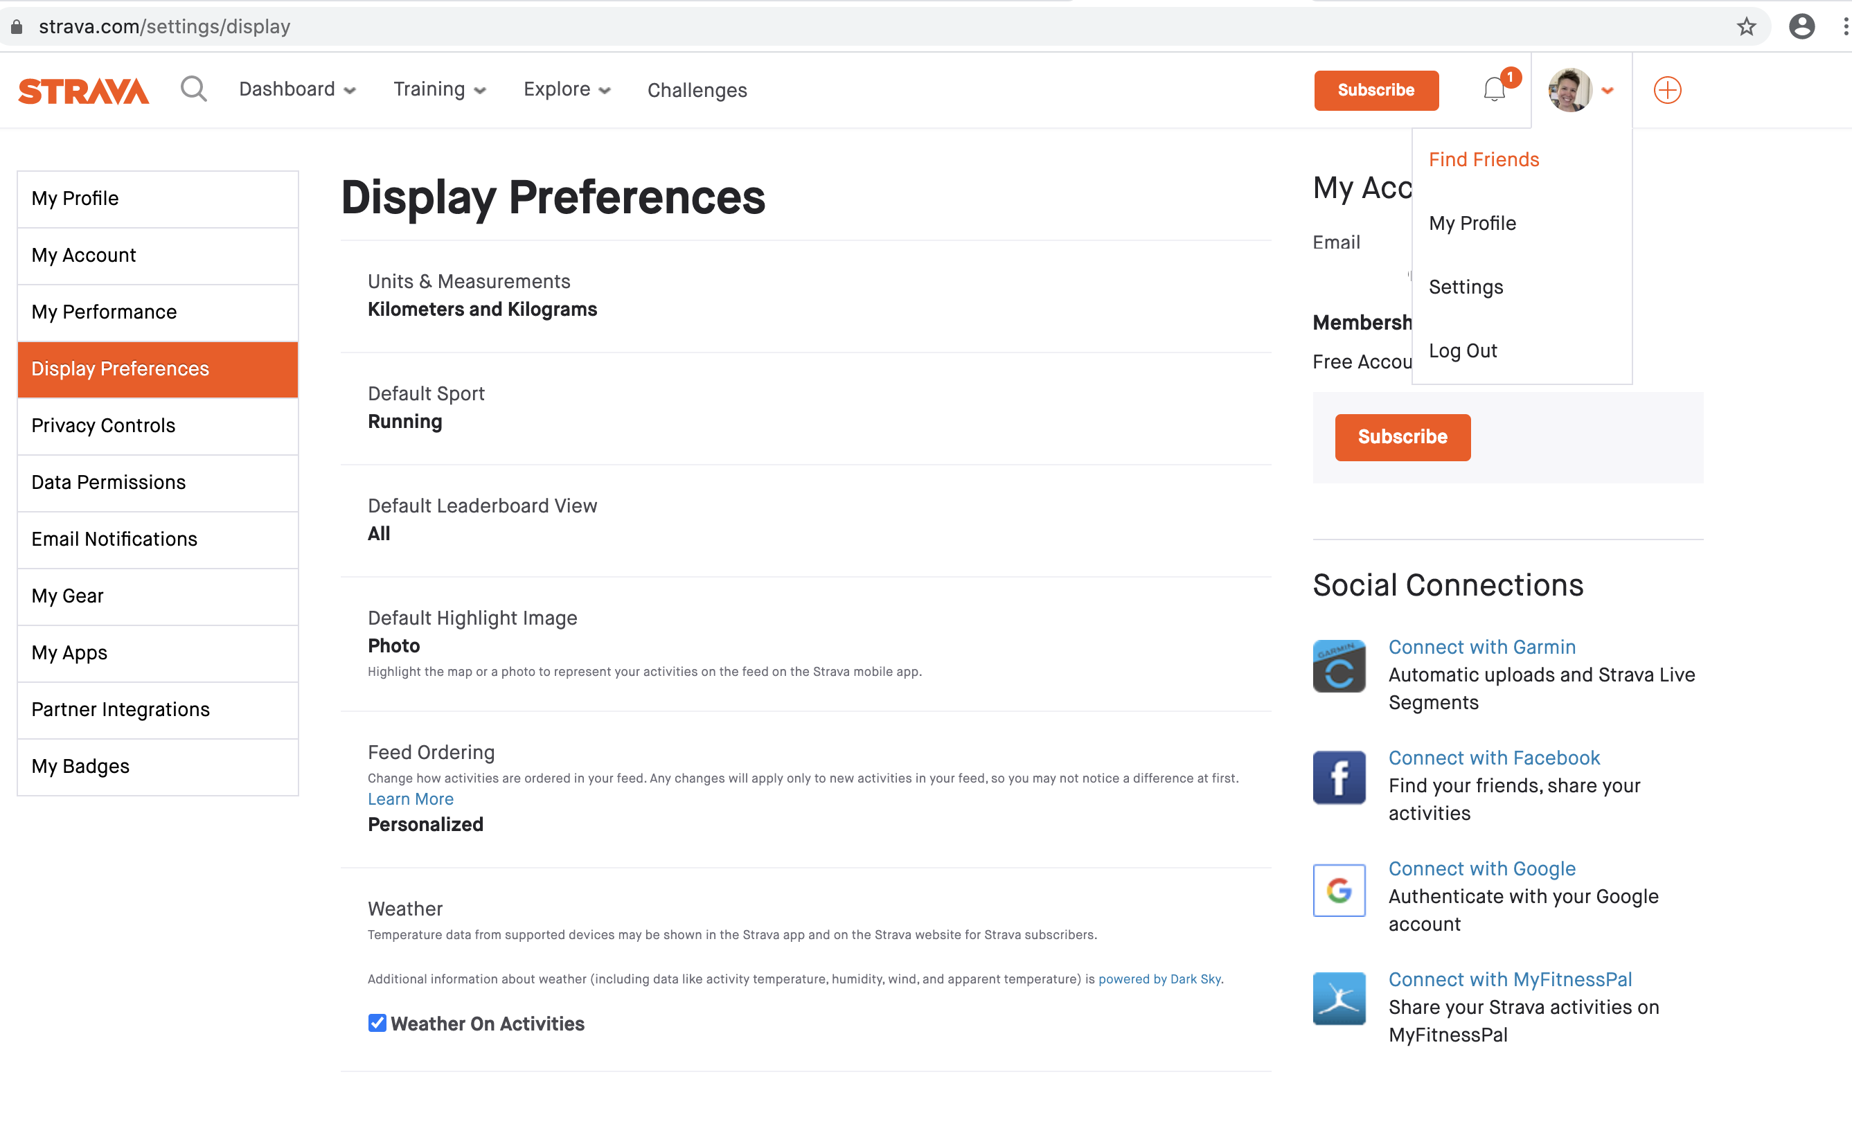Click the Social Connections heading
The width and height of the screenshot is (1852, 1133).
pyautogui.click(x=1448, y=585)
